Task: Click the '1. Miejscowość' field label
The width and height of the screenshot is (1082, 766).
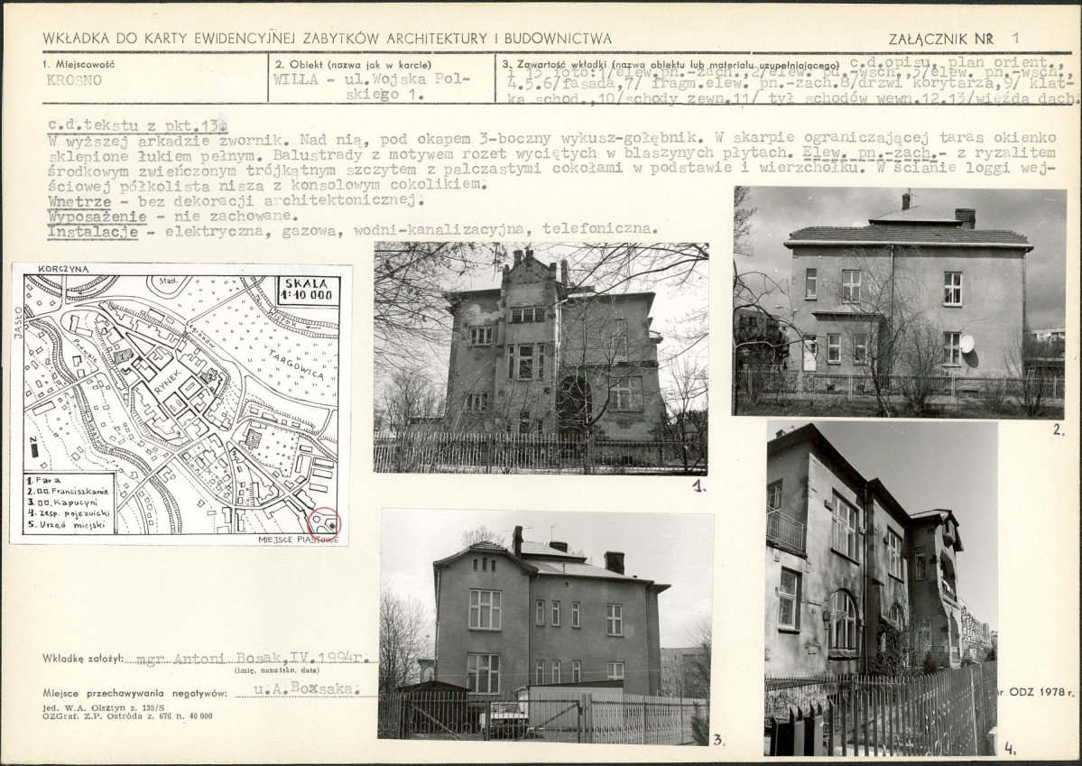Action: pyautogui.click(x=78, y=64)
